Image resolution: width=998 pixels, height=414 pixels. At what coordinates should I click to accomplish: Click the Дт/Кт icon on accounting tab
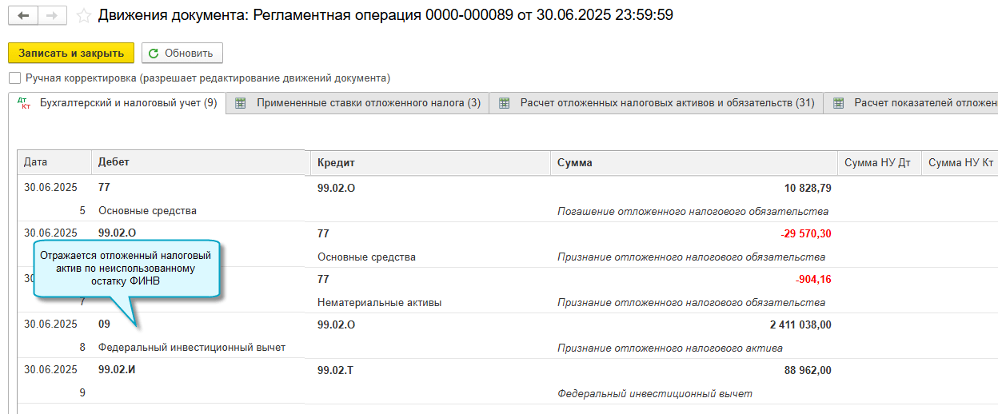coord(23,103)
